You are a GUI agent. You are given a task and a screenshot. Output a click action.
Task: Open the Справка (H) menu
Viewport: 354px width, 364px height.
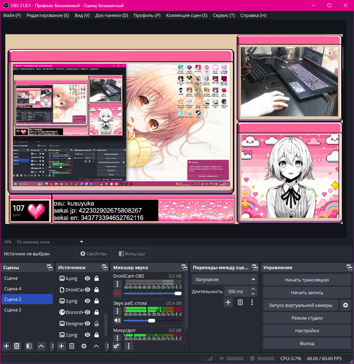[254, 15]
